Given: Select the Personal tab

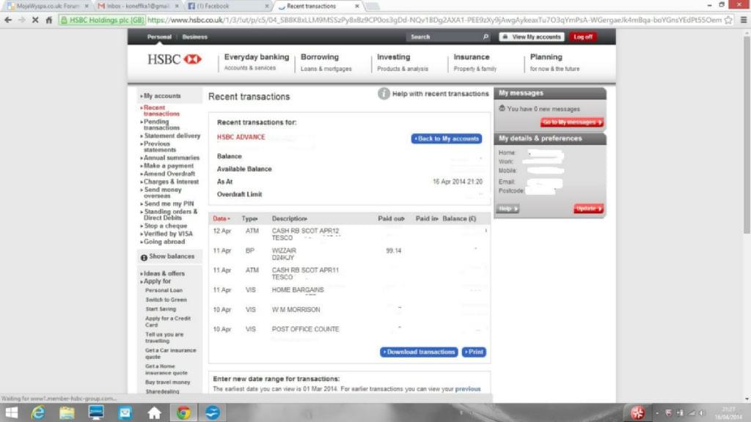Looking at the screenshot, I should click(x=159, y=37).
